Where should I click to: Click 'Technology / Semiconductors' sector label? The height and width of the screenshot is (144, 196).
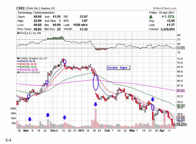[36, 13]
